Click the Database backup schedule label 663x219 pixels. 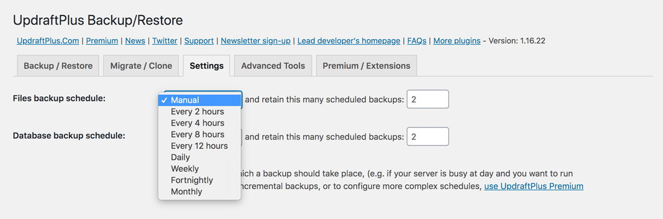(69, 136)
